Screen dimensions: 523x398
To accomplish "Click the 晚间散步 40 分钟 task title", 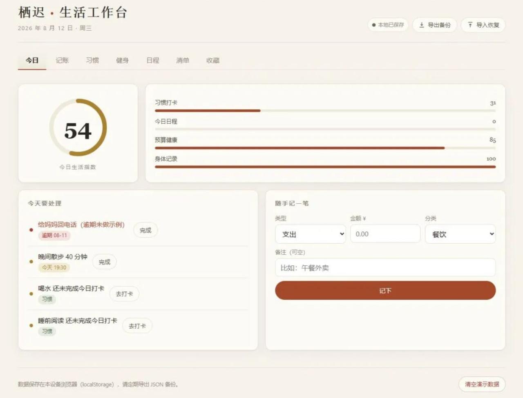I will pos(63,257).
